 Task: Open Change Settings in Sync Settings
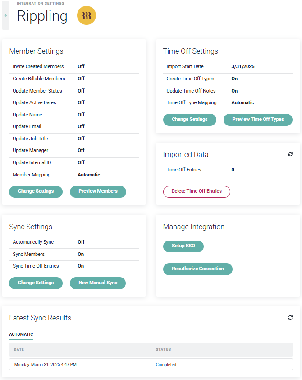pyautogui.click(x=36, y=283)
